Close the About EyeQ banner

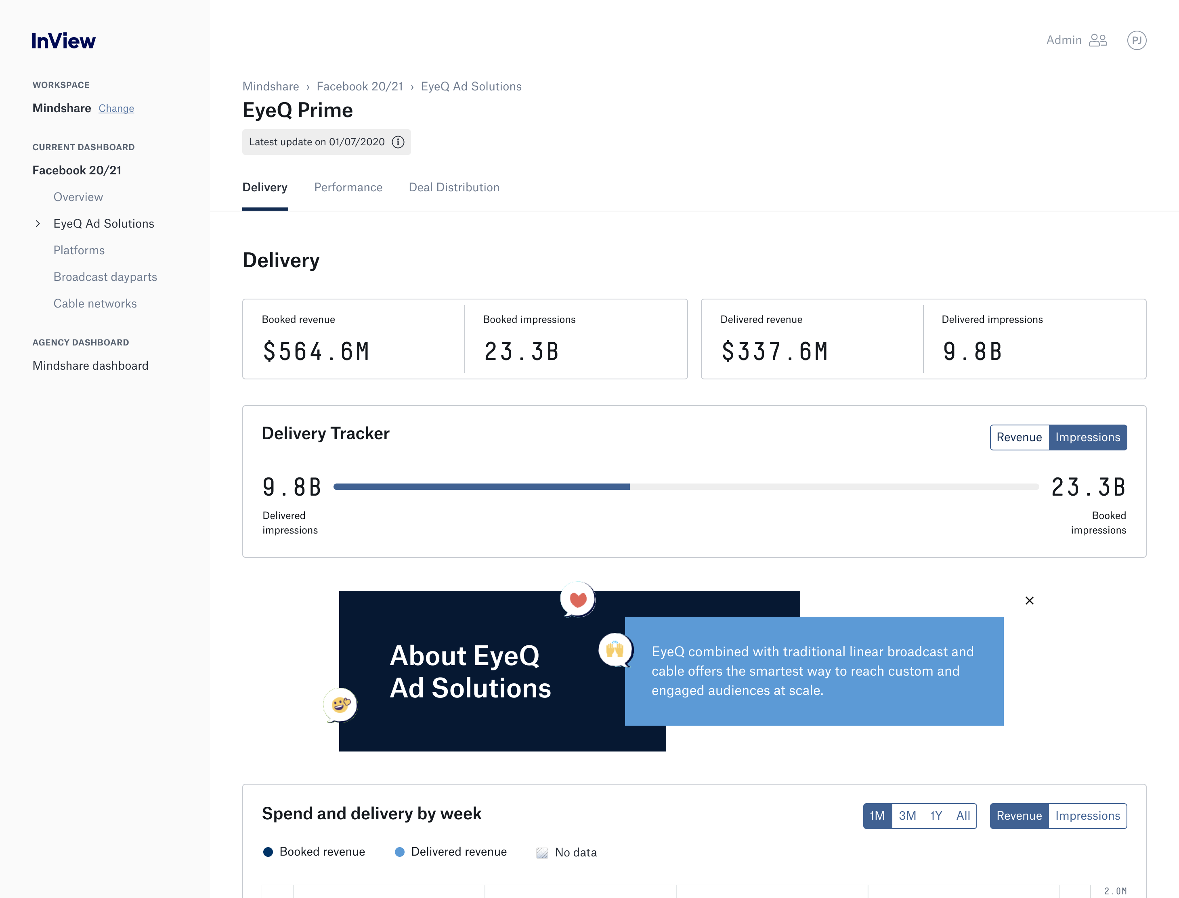tap(1029, 600)
